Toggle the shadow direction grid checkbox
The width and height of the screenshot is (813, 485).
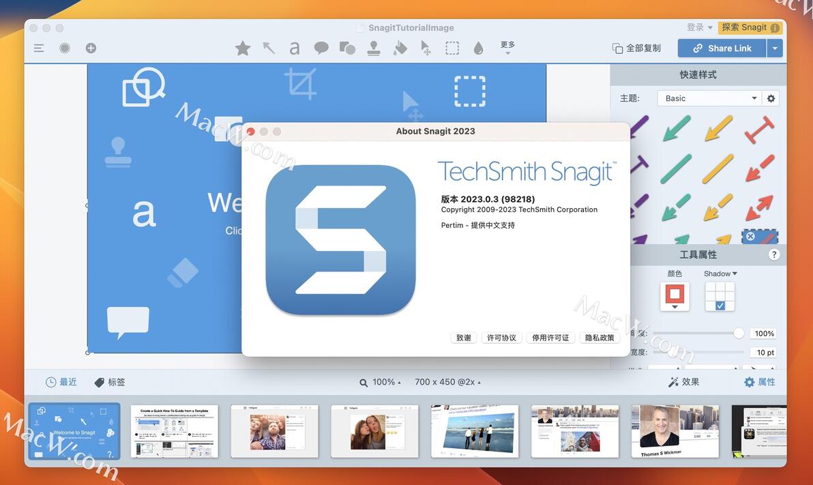pyautogui.click(x=720, y=306)
